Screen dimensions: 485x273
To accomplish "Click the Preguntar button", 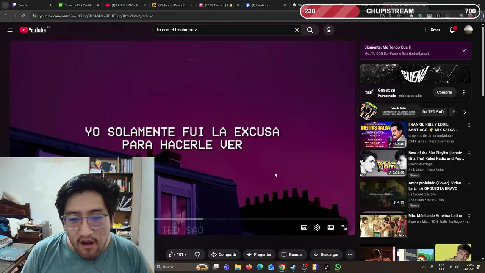I will [259, 254].
